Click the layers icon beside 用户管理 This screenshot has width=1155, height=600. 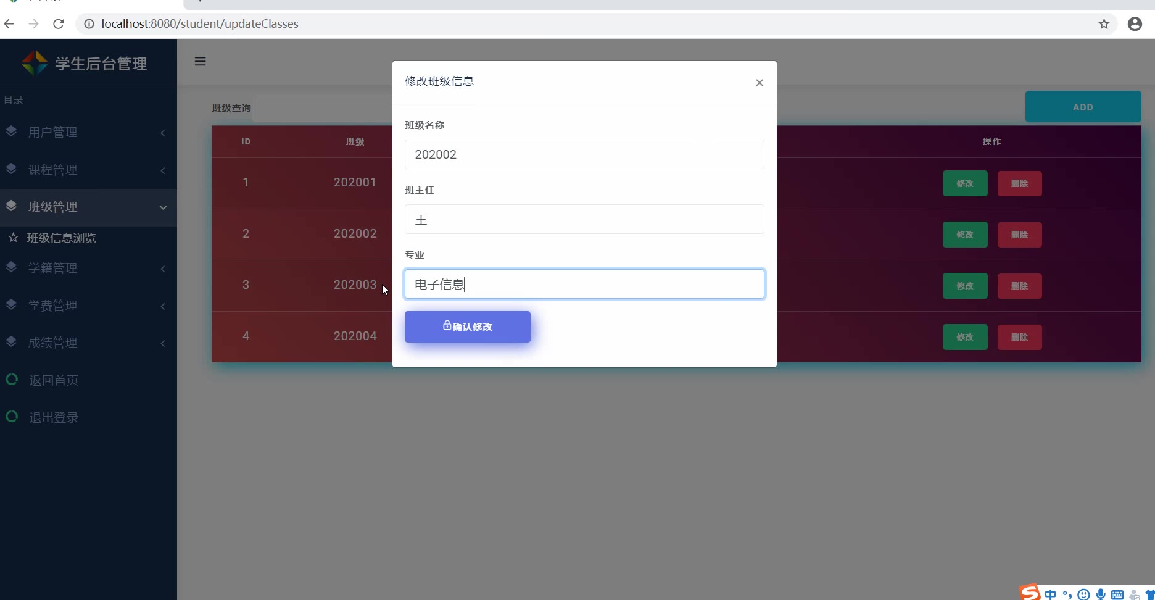click(11, 131)
